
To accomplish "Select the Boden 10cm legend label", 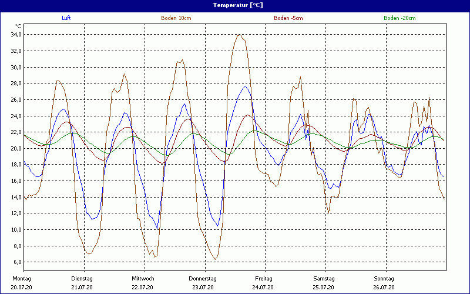I will [176, 18].
